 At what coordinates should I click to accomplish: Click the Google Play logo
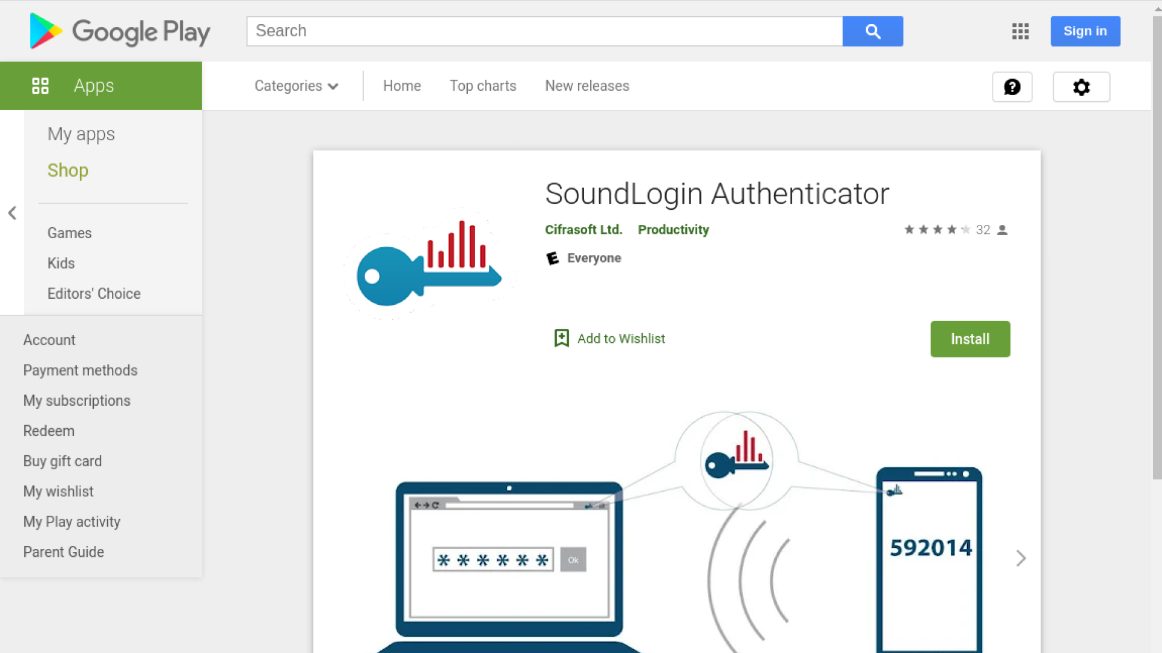119,31
